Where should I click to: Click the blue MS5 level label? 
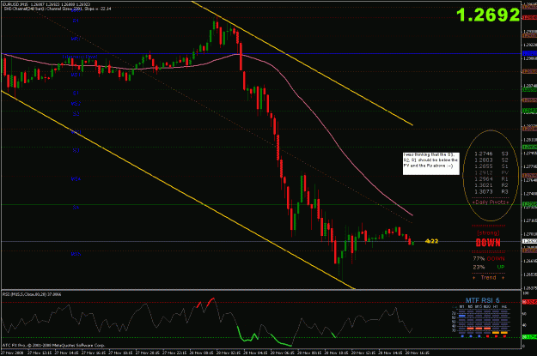pos(76,254)
